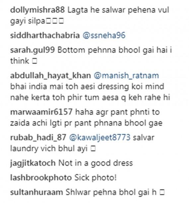189x203 pixels.
Task: Open jagjitkatoch's profile link
Action: coord(33,163)
